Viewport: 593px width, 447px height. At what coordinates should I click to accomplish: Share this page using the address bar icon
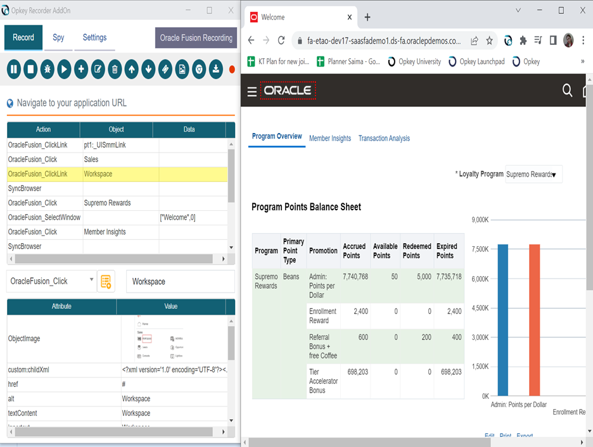[475, 41]
